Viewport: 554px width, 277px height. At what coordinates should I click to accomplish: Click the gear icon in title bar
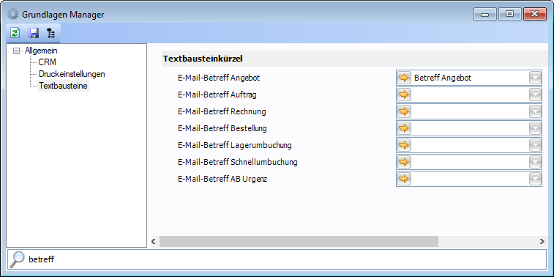click(13, 15)
